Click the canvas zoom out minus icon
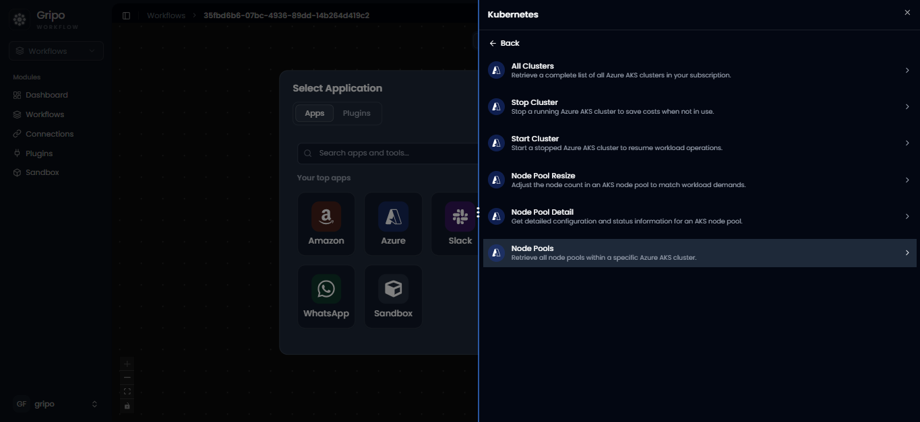 pyautogui.click(x=127, y=378)
